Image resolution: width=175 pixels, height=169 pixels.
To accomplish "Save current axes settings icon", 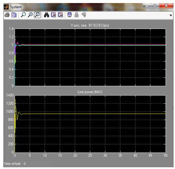I will click(x=54, y=15).
